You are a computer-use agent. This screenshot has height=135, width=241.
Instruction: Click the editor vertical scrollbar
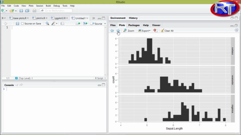tap(105, 51)
